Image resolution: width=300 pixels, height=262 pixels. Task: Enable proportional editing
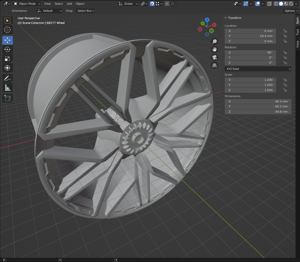click(167, 4)
